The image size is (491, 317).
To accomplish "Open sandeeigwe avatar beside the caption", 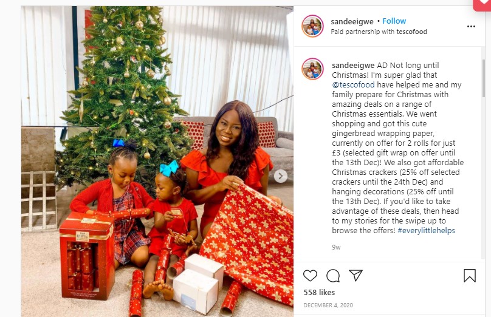I will [312, 69].
